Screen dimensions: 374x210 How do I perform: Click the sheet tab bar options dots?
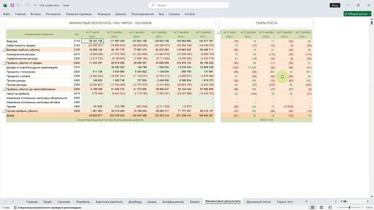point(336,202)
